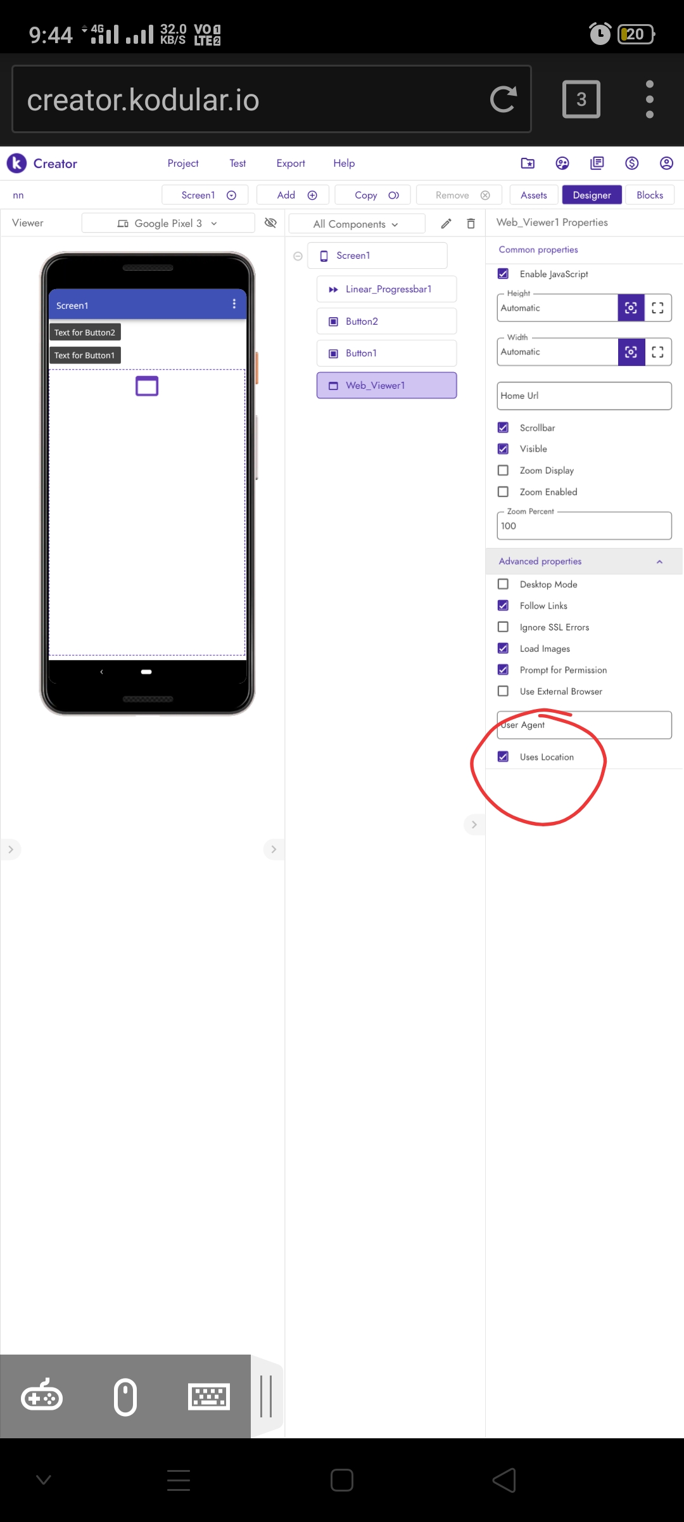Image resolution: width=684 pixels, height=1522 pixels.
Task: Click the dollar pricing icon
Action: (x=631, y=164)
